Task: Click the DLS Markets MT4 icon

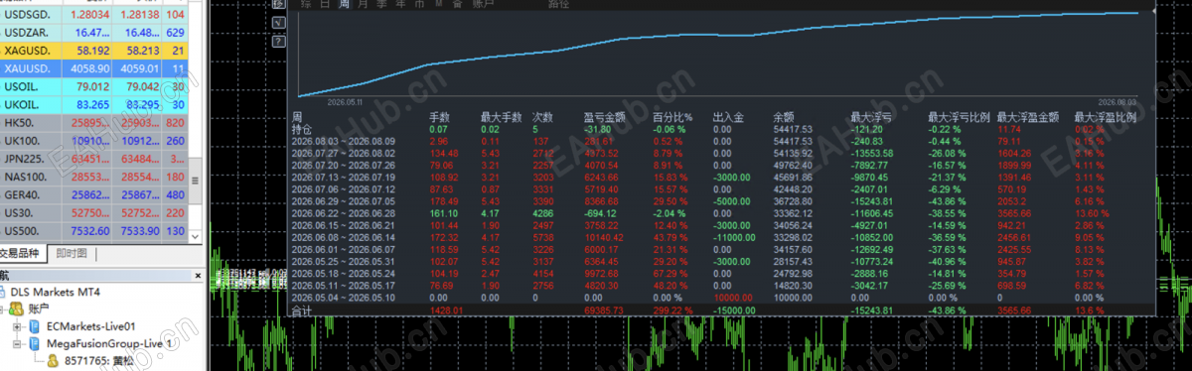Action: coord(2,292)
